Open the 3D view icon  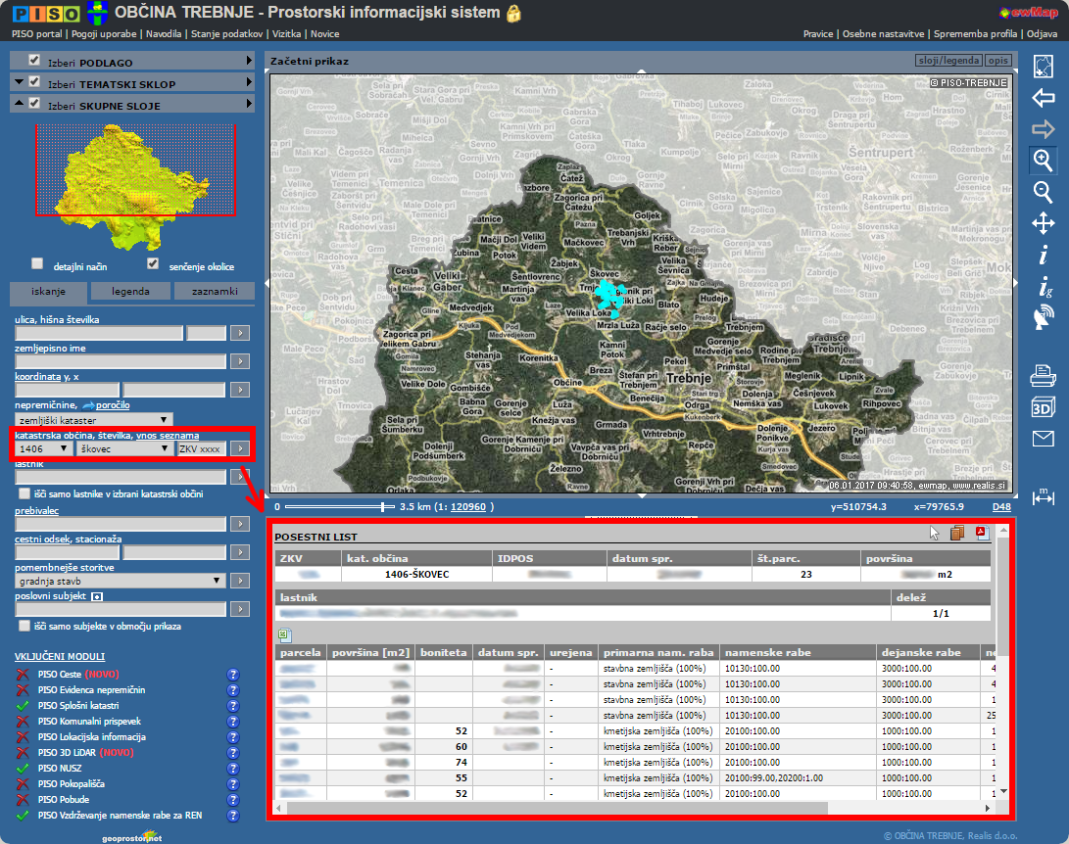1043,407
